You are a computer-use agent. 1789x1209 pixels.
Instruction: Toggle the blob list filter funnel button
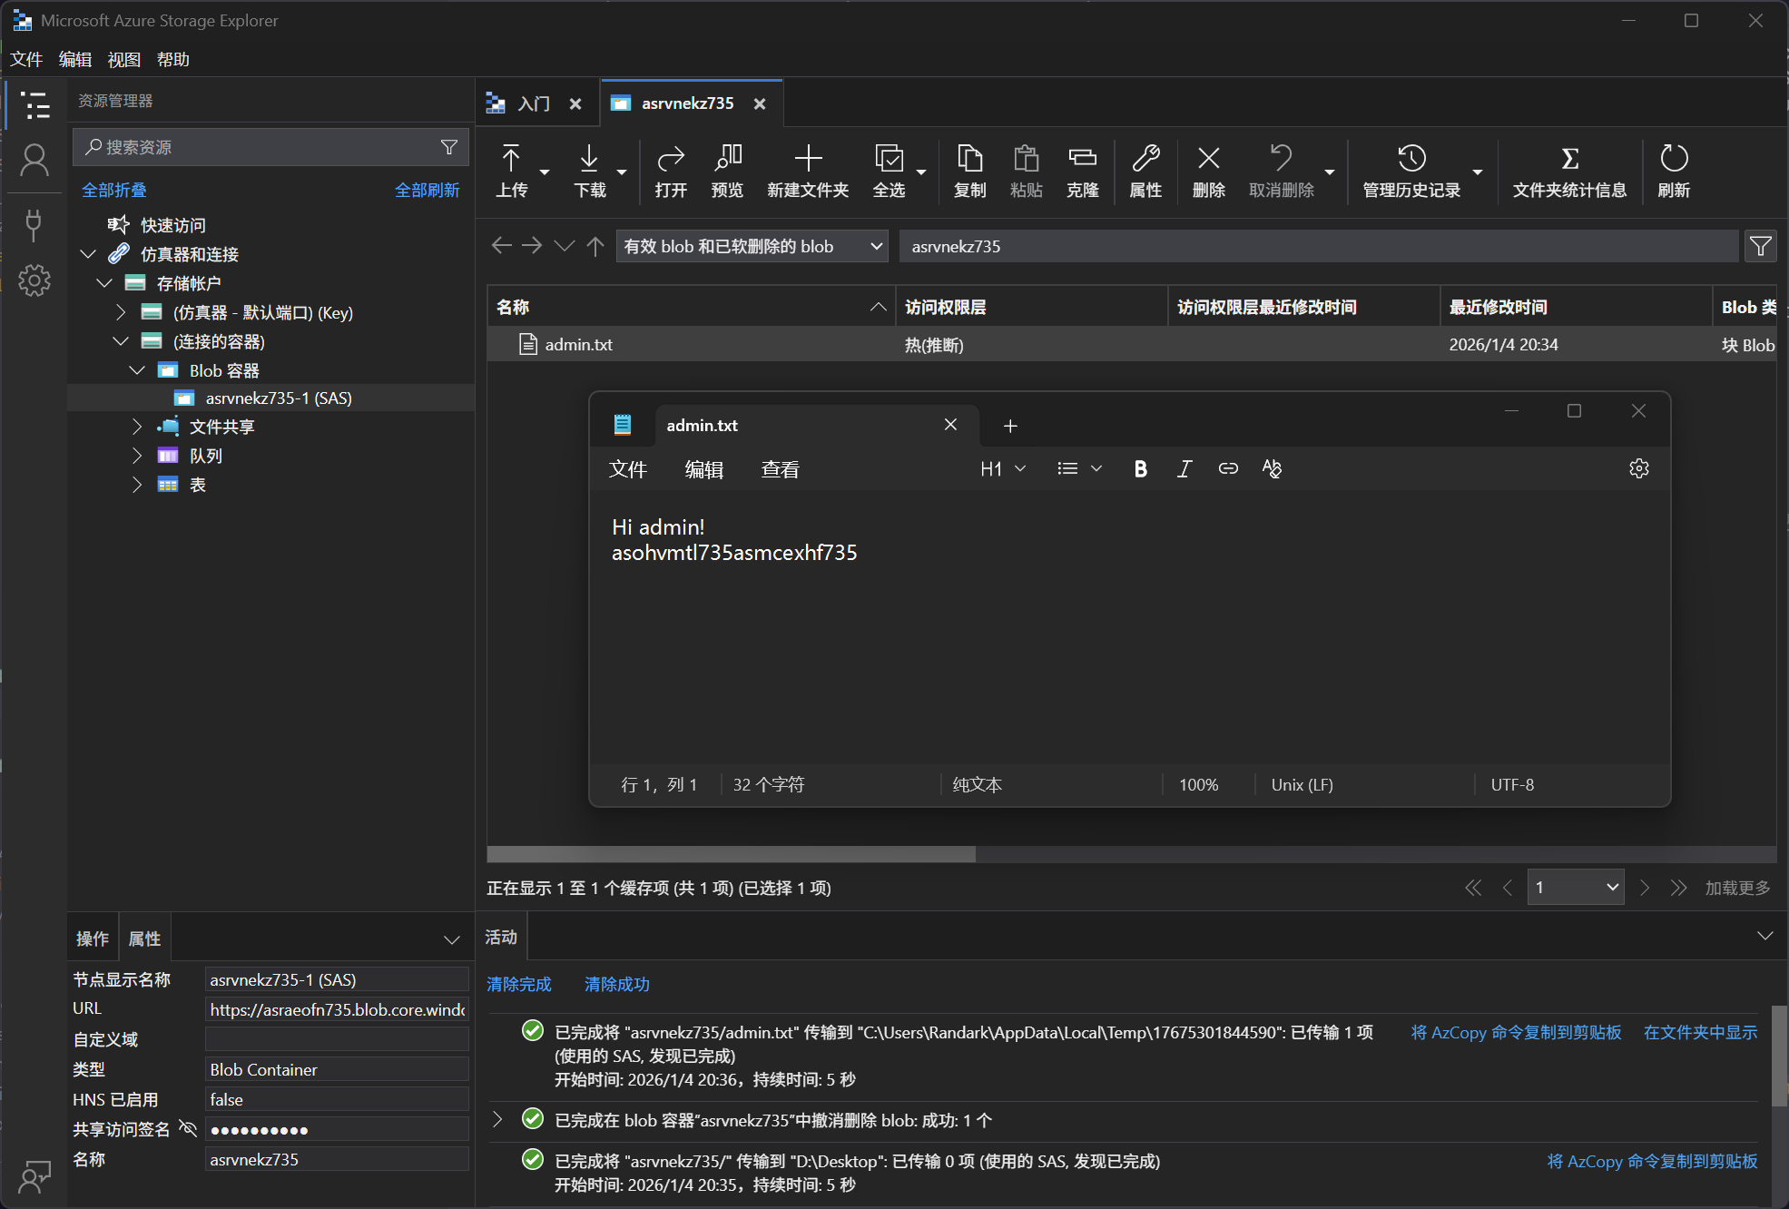pos(1760,246)
